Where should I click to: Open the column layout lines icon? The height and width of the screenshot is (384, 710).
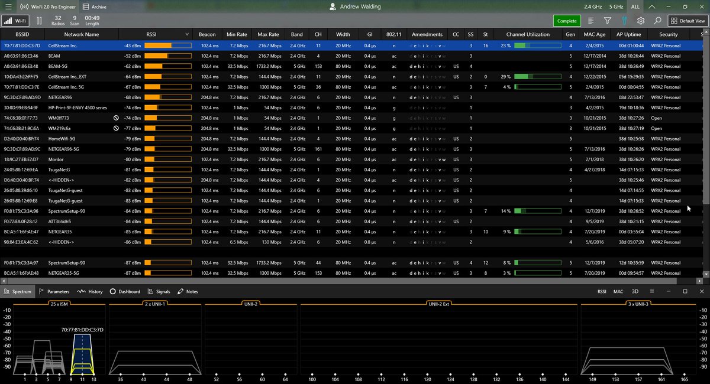pos(591,21)
